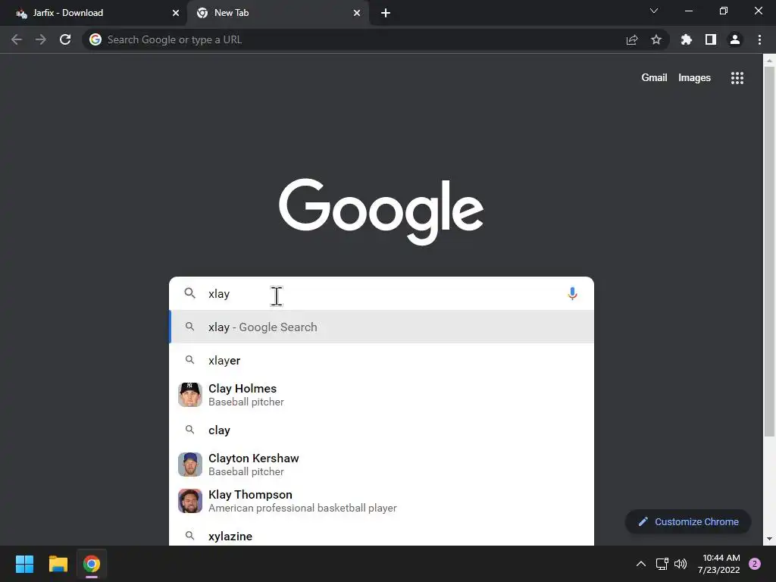
Task: Open File Explorer from the taskbar
Action: (x=58, y=564)
